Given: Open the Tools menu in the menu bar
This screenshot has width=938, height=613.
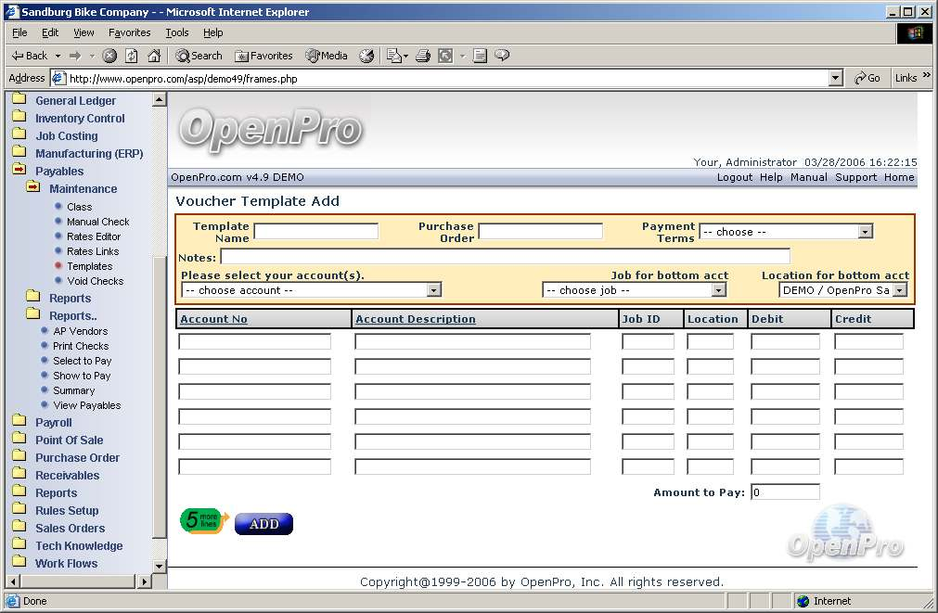Looking at the screenshot, I should tap(176, 32).
